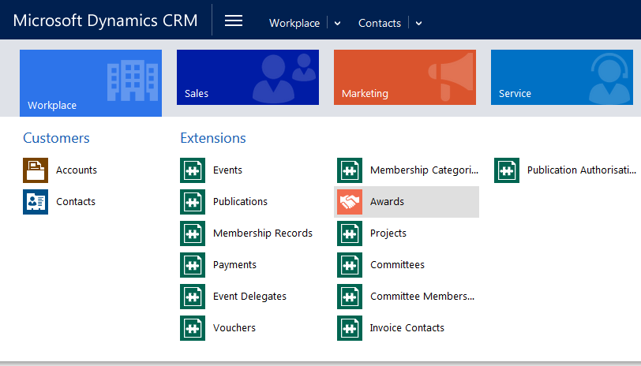Image resolution: width=641 pixels, height=366 pixels.
Task: Open the Membership Records link
Action: [263, 233]
